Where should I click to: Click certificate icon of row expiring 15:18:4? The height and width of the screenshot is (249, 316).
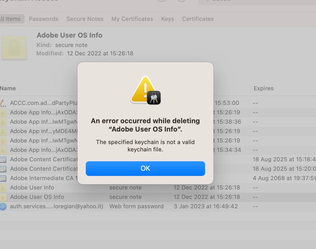click(3, 159)
